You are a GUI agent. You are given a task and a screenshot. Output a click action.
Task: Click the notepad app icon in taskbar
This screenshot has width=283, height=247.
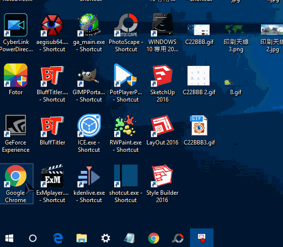point(130,238)
